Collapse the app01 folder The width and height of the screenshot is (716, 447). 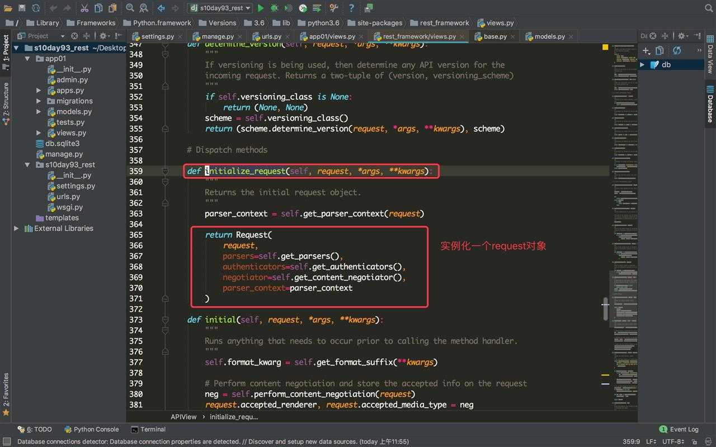coord(27,59)
